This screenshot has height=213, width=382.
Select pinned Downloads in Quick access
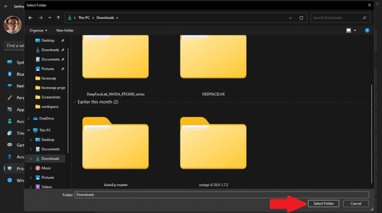point(50,50)
